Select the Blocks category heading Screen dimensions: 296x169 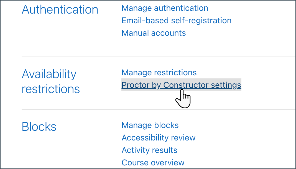pyautogui.click(x=39, y=127)
